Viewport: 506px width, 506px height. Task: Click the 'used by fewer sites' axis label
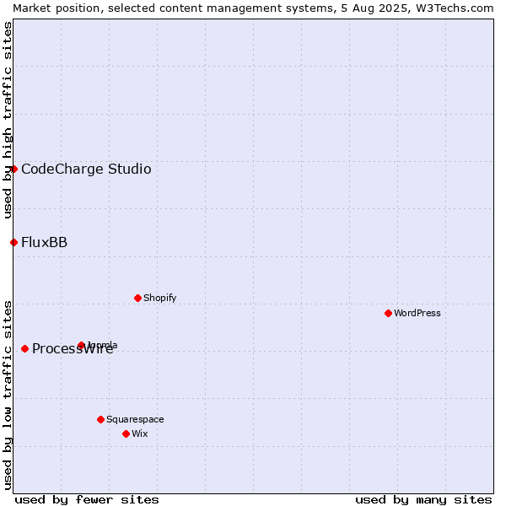point(87,500)
